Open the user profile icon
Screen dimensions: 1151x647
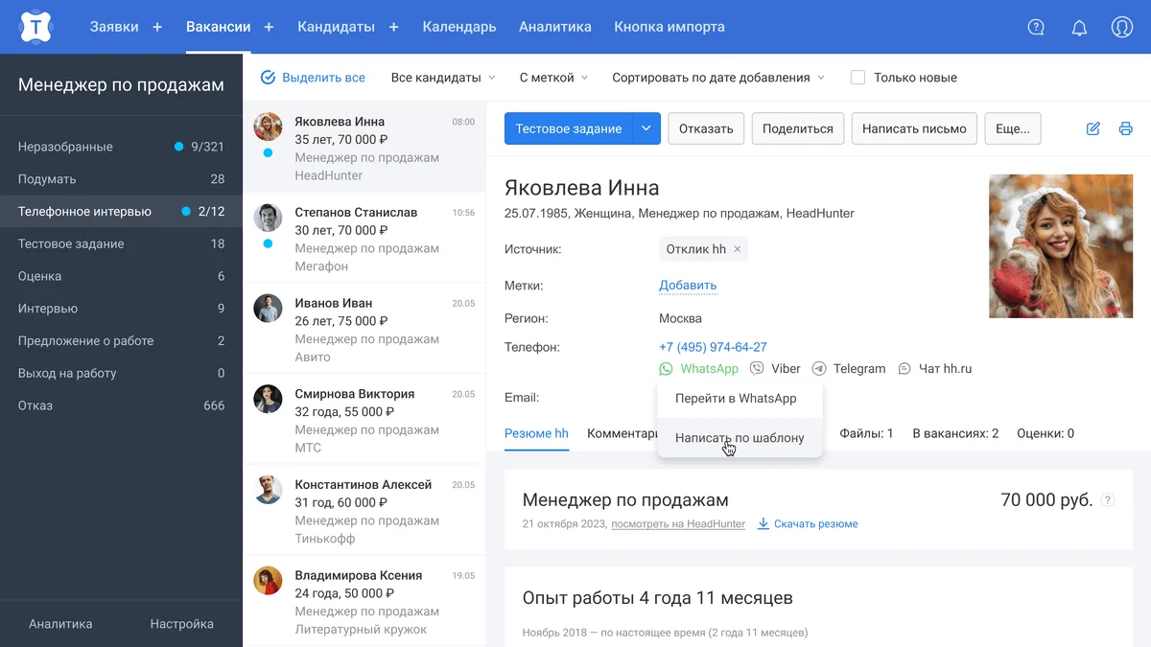pos(1122,27)
